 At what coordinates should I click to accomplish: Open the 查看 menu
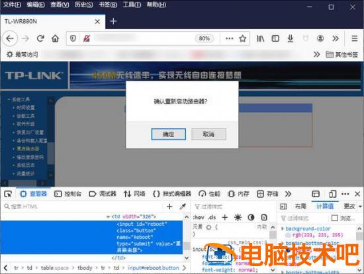[60, 5]
